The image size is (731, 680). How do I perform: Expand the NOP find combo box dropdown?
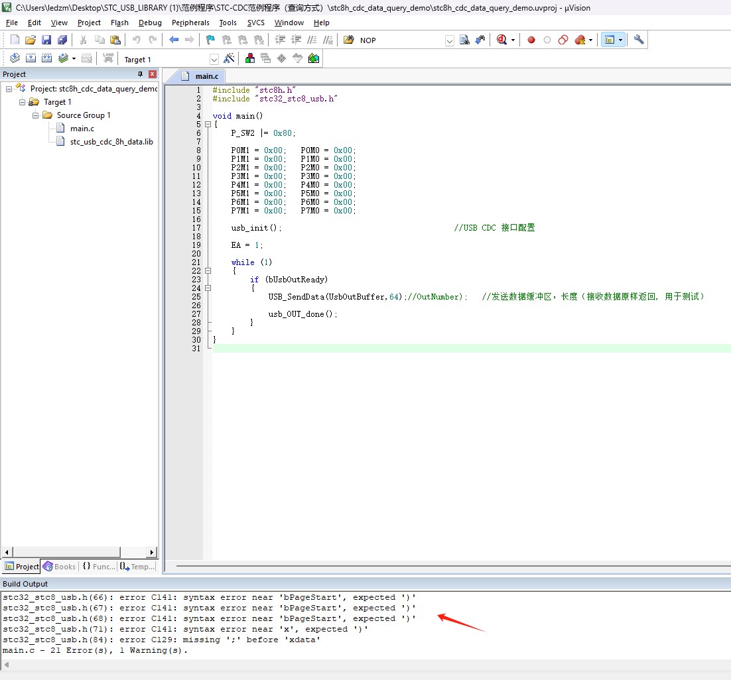pyautogui.click(x=449, y=40)
